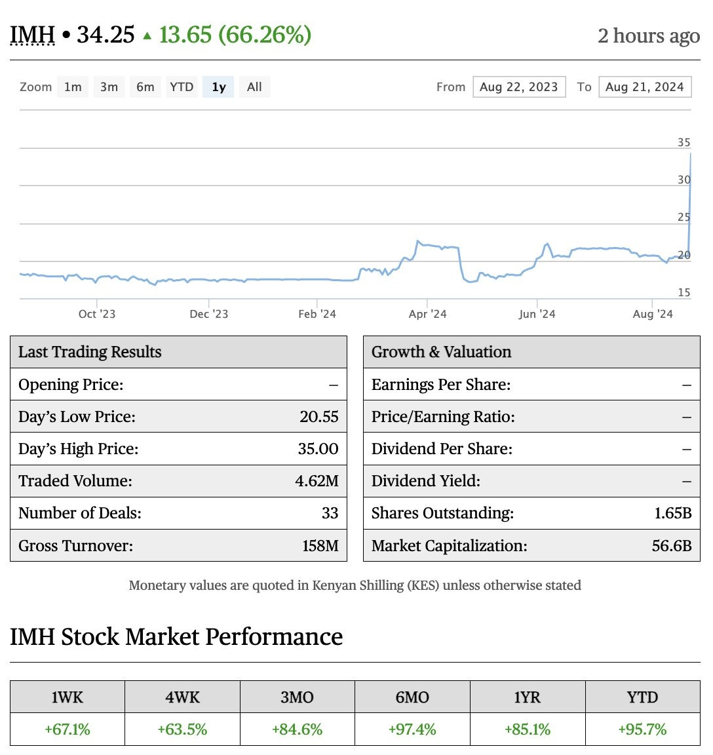Screen dimensions: 713x755
Task: Click the 34.25 current price
Action: click(106, 35)
